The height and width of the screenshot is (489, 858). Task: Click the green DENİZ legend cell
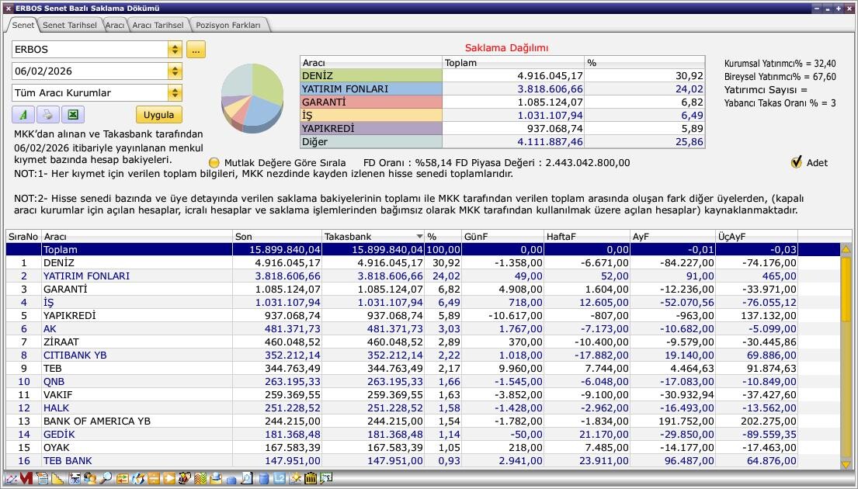click(371, 76)
